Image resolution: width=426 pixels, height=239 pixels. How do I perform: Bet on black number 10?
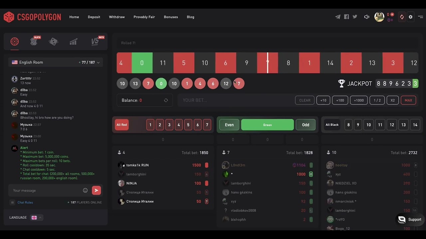[x=368, y=125]
